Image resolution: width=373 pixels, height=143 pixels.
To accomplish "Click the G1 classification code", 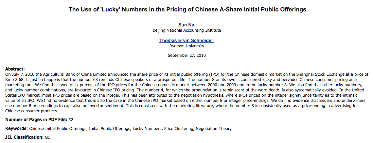I will click(47, 137).
